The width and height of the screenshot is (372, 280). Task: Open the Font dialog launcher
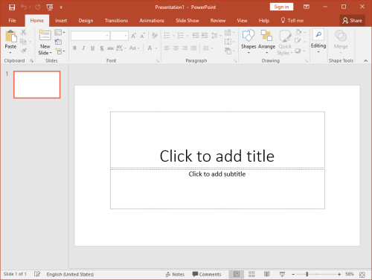pyautogui.click(x=158, y=61)
